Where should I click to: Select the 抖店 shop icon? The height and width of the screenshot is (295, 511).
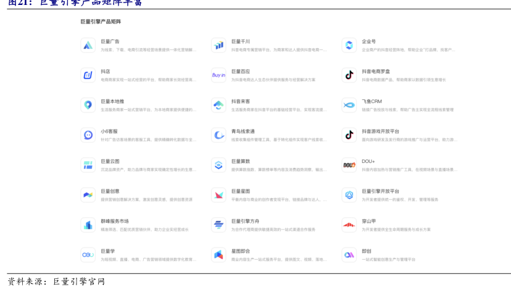pyautogui.click(x=88, y=75)
